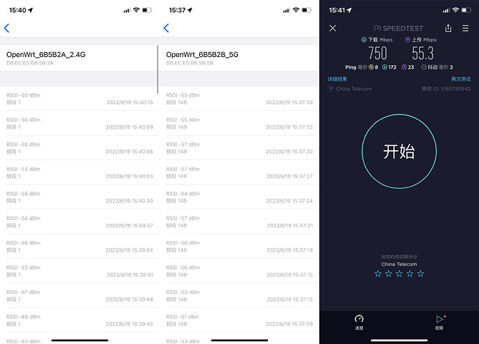479x344 pixels.
Task: Select the 2.4G entry timestamped 15:40:06
Action: pos(80,148)
